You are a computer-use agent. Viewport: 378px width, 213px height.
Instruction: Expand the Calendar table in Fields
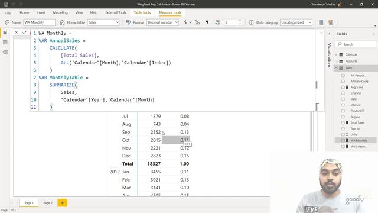(336, 54)
